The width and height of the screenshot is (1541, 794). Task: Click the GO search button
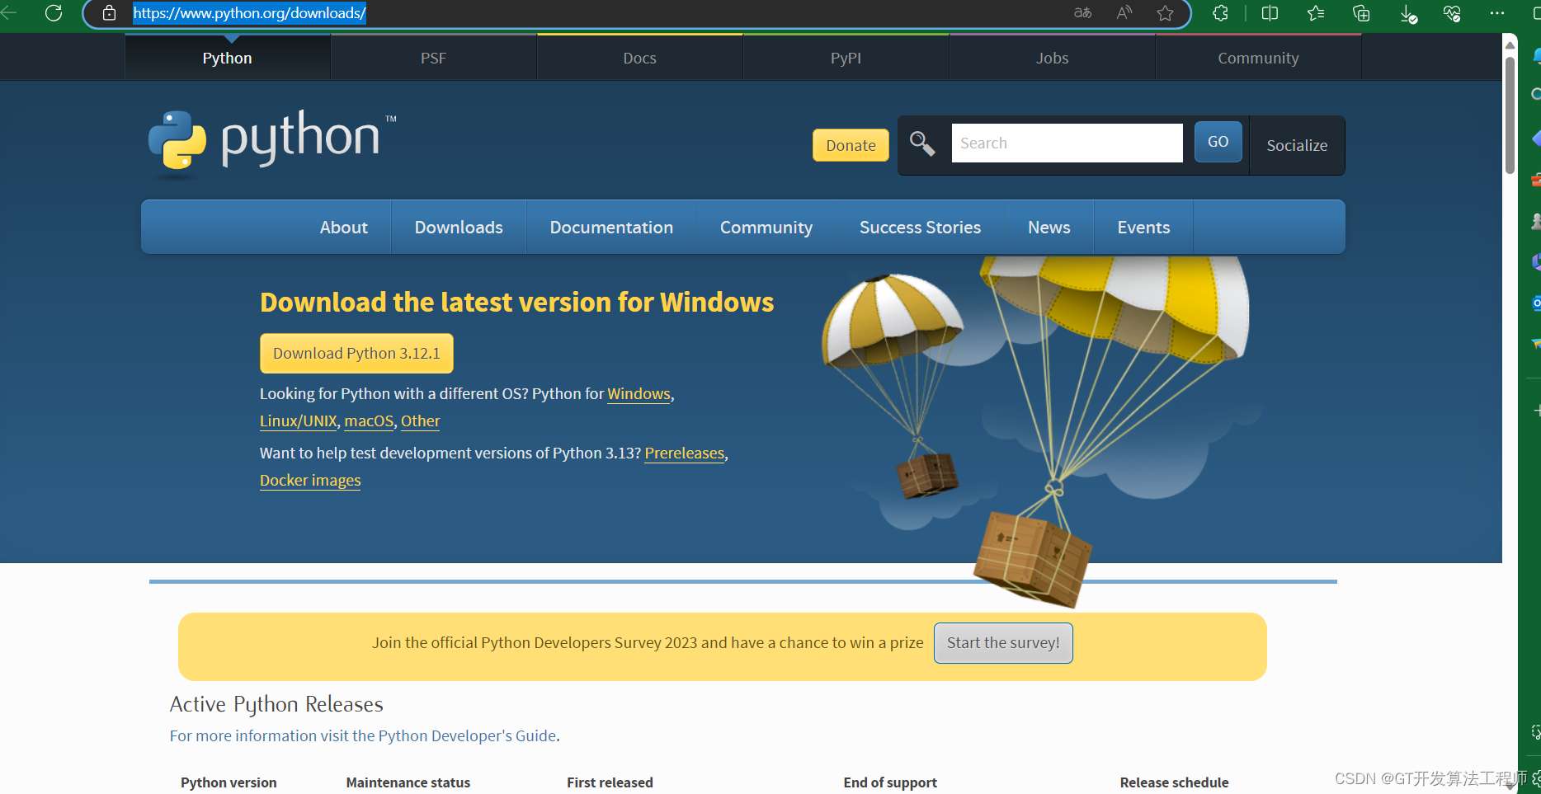1218,142
